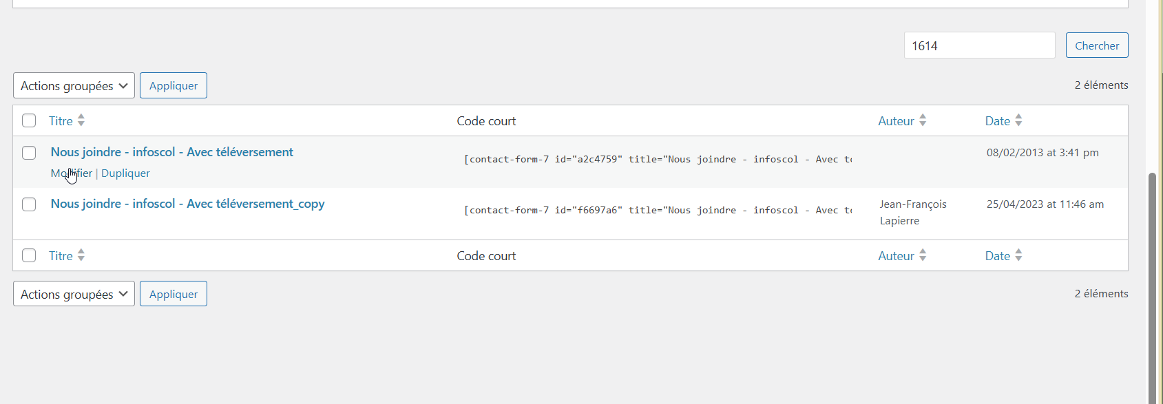Click sort arrows beside bottom Auteur header
The image size is (1163, 404).
pyautogui.click(x=923, y=255)
